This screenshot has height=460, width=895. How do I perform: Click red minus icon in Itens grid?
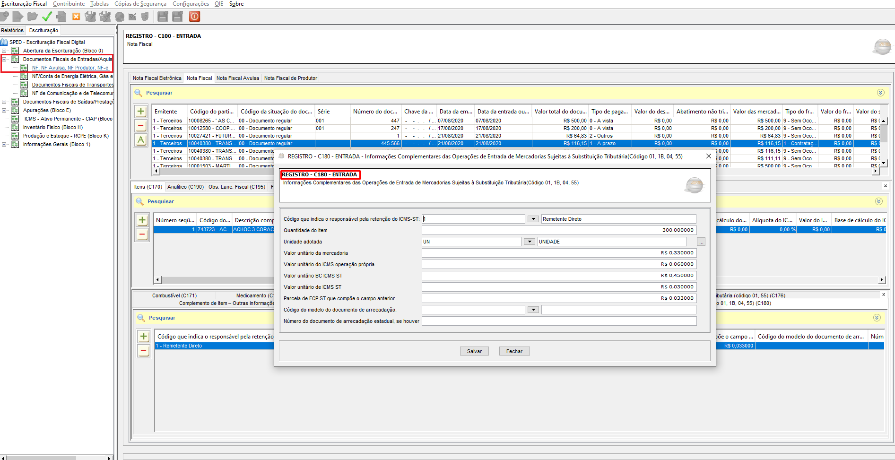pos(142,234)
